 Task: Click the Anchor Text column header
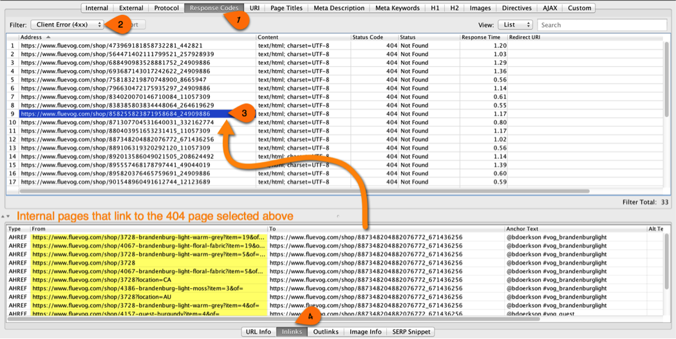tap(521, 229)
